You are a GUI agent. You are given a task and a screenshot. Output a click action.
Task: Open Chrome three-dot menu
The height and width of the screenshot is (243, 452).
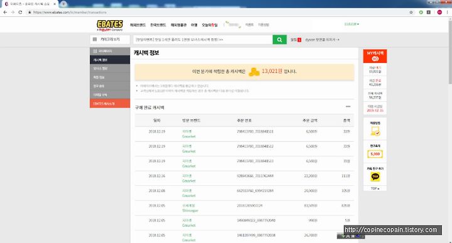(448, 12)
